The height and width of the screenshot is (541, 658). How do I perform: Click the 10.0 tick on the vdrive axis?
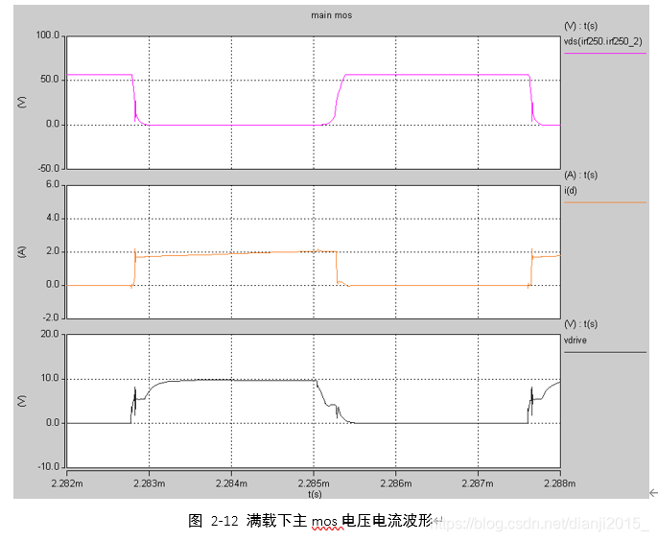(50, 378)
